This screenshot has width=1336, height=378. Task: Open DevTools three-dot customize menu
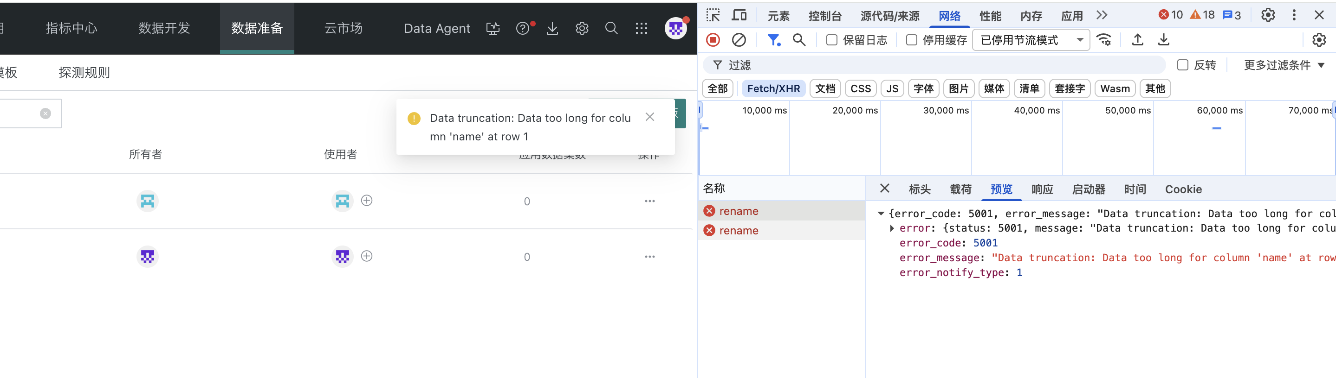pos(1294,15)
